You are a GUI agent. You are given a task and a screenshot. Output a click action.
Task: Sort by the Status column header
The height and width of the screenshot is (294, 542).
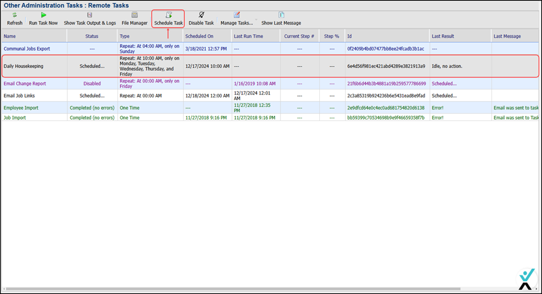[x=92, y=36]
